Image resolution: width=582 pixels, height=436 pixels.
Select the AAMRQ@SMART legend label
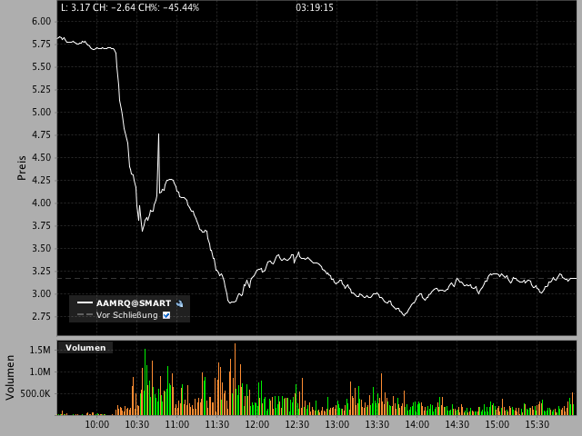(x=135, y=302)
